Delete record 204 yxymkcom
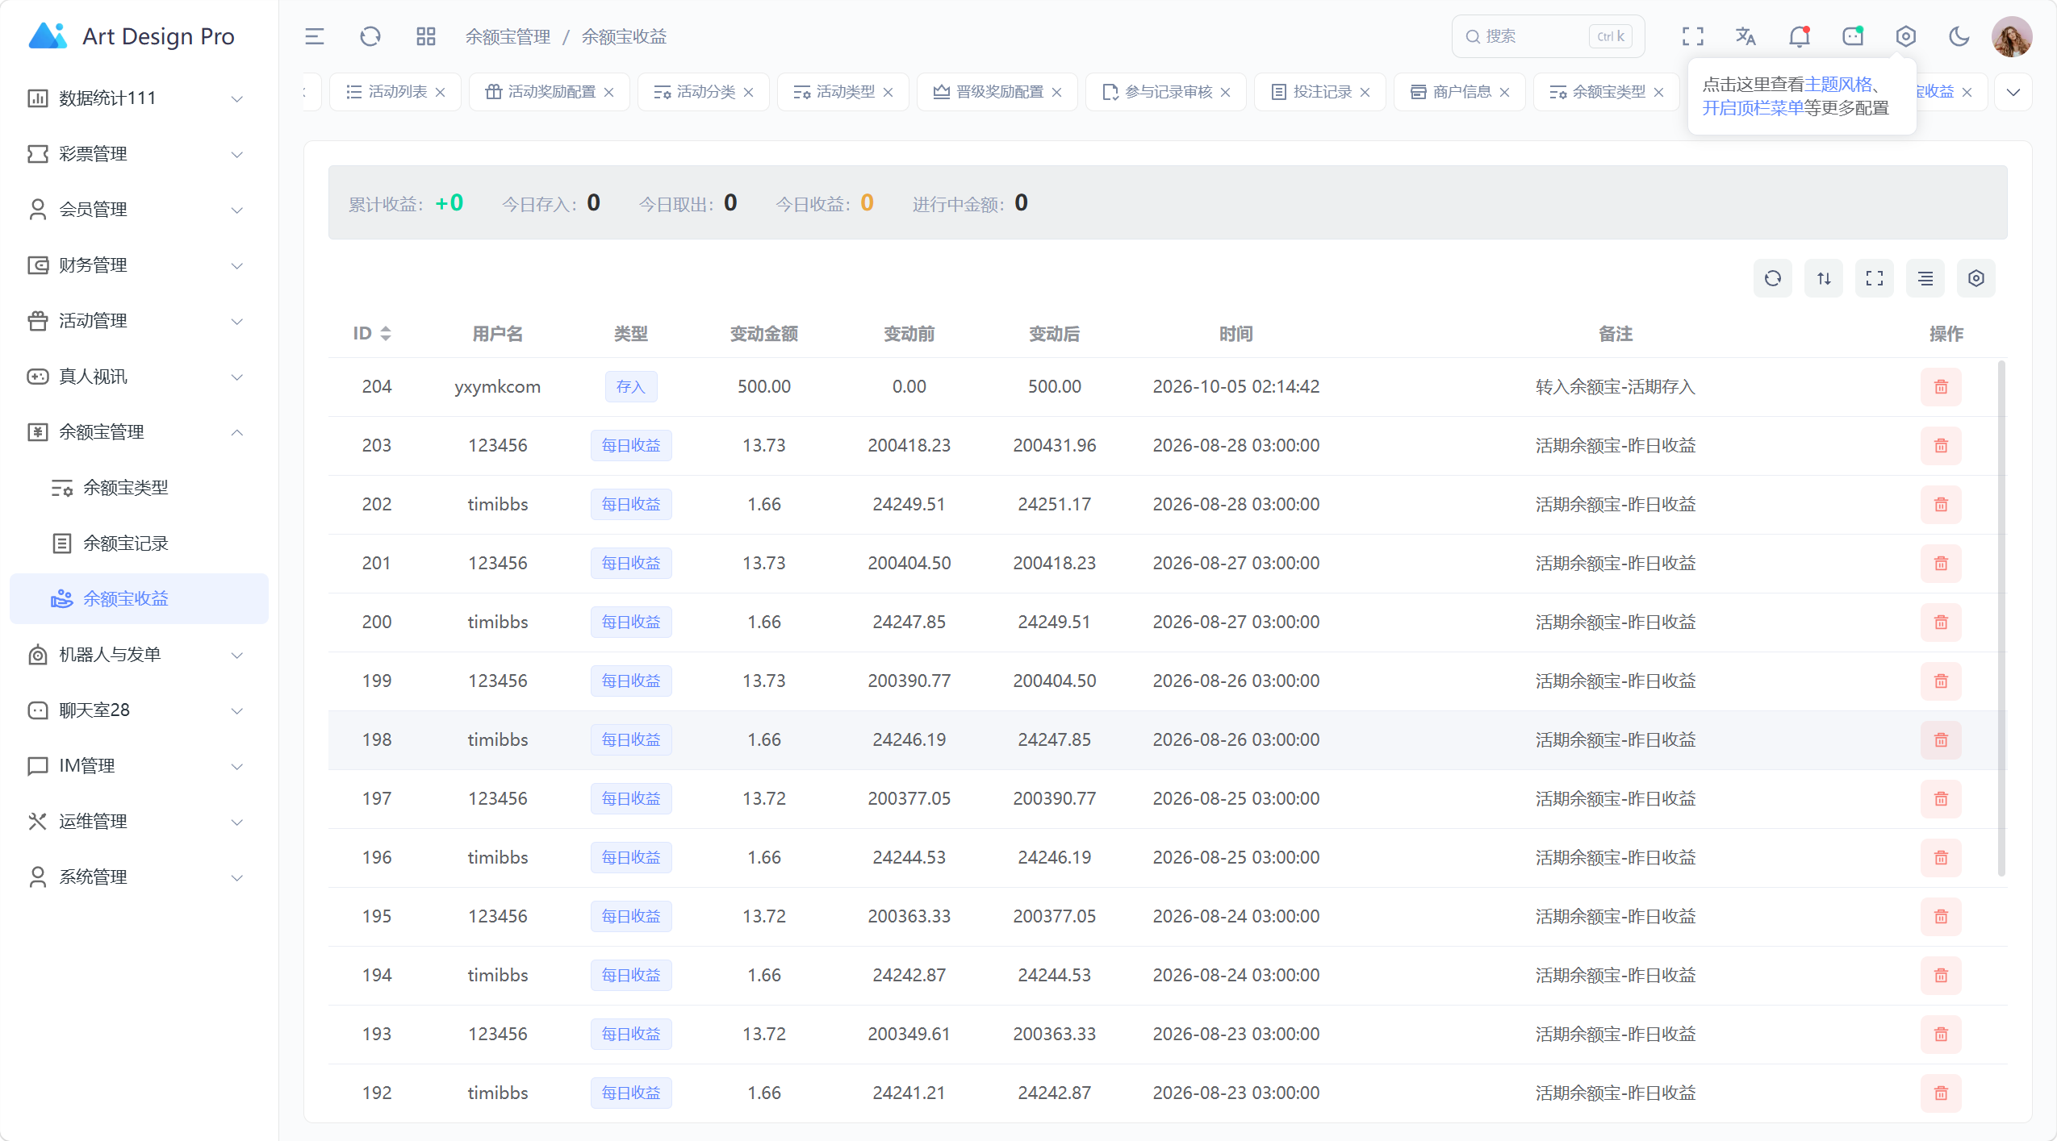 1941,387
